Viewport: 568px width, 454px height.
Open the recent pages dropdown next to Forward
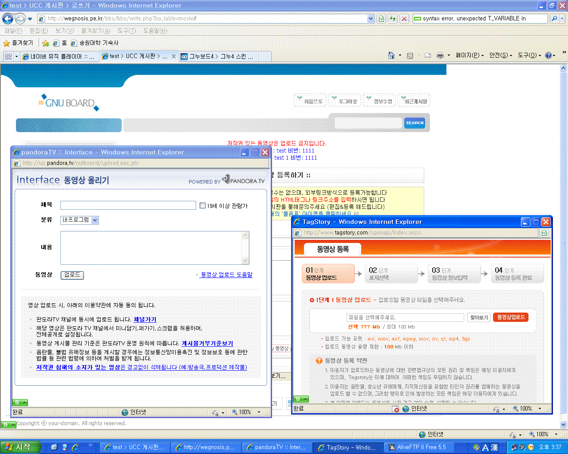click(x=30, y=19)
